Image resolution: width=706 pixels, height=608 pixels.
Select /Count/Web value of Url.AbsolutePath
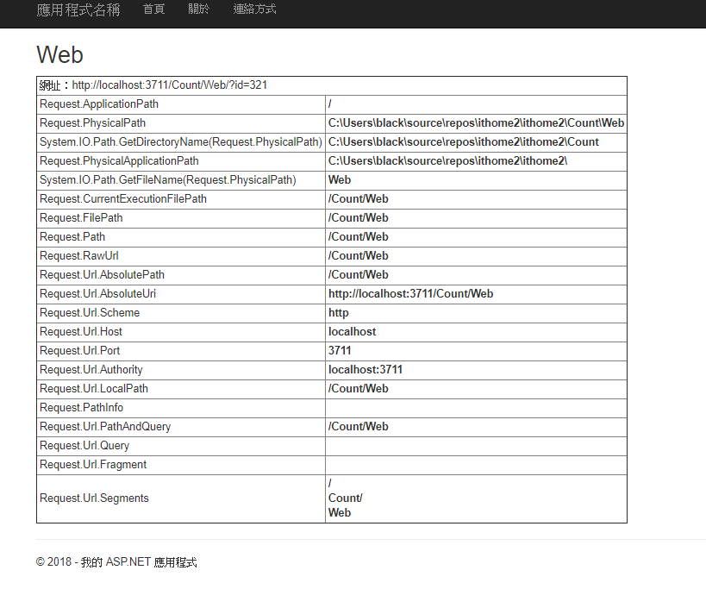(x=358, y=274)
